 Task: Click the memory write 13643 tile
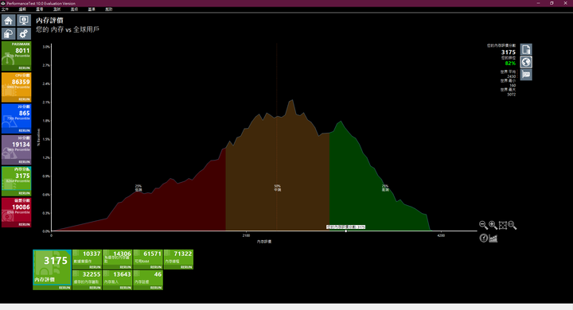[117, 280]
